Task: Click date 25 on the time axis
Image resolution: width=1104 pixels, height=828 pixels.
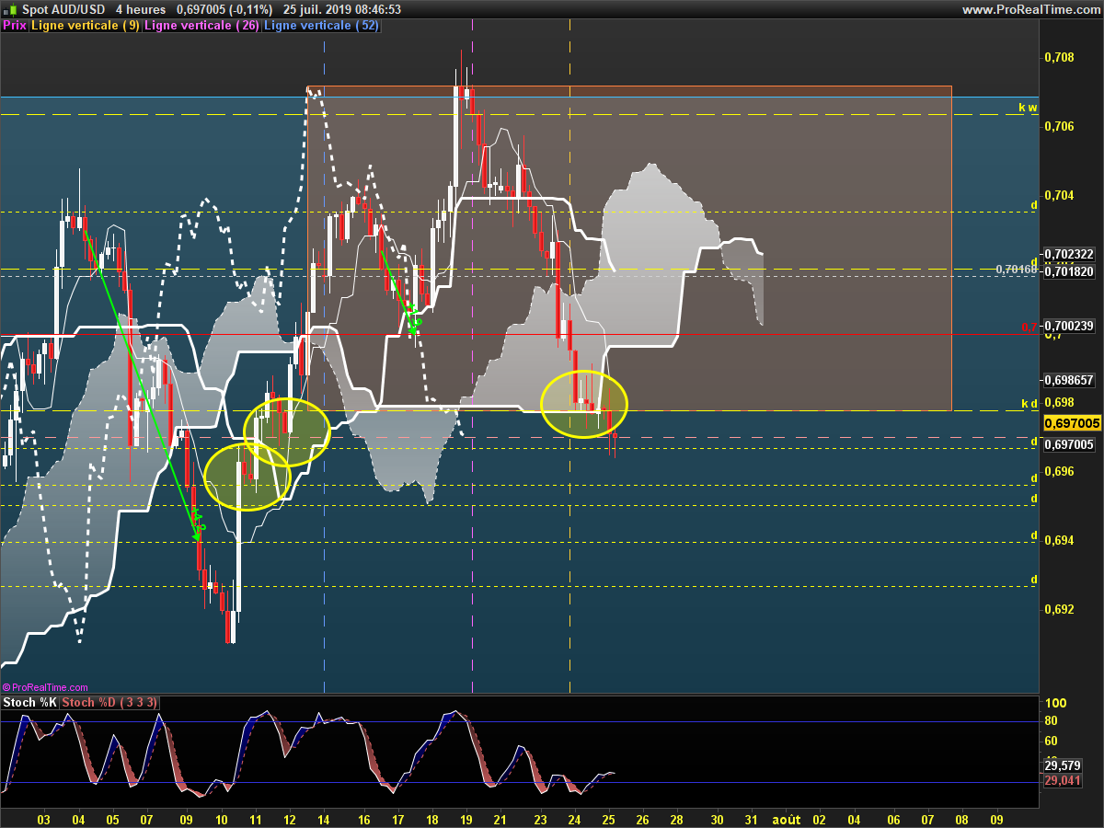Action: (x=608, y=819)
